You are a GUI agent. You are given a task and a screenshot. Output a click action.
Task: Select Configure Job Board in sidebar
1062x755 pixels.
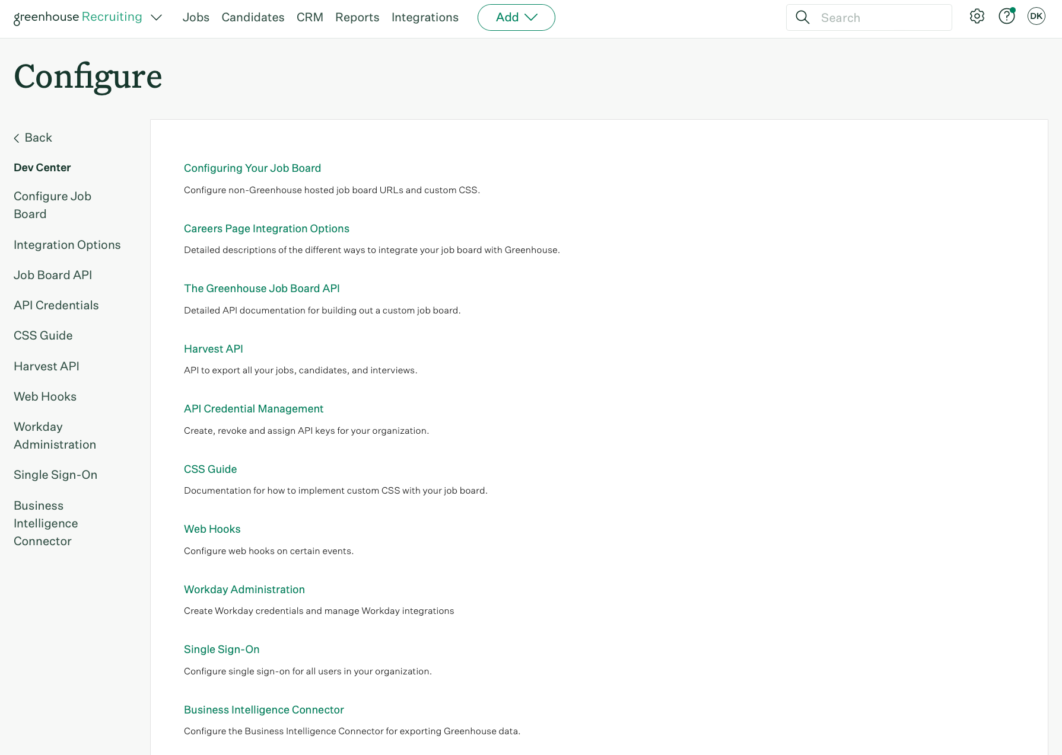tap(52, 205)
